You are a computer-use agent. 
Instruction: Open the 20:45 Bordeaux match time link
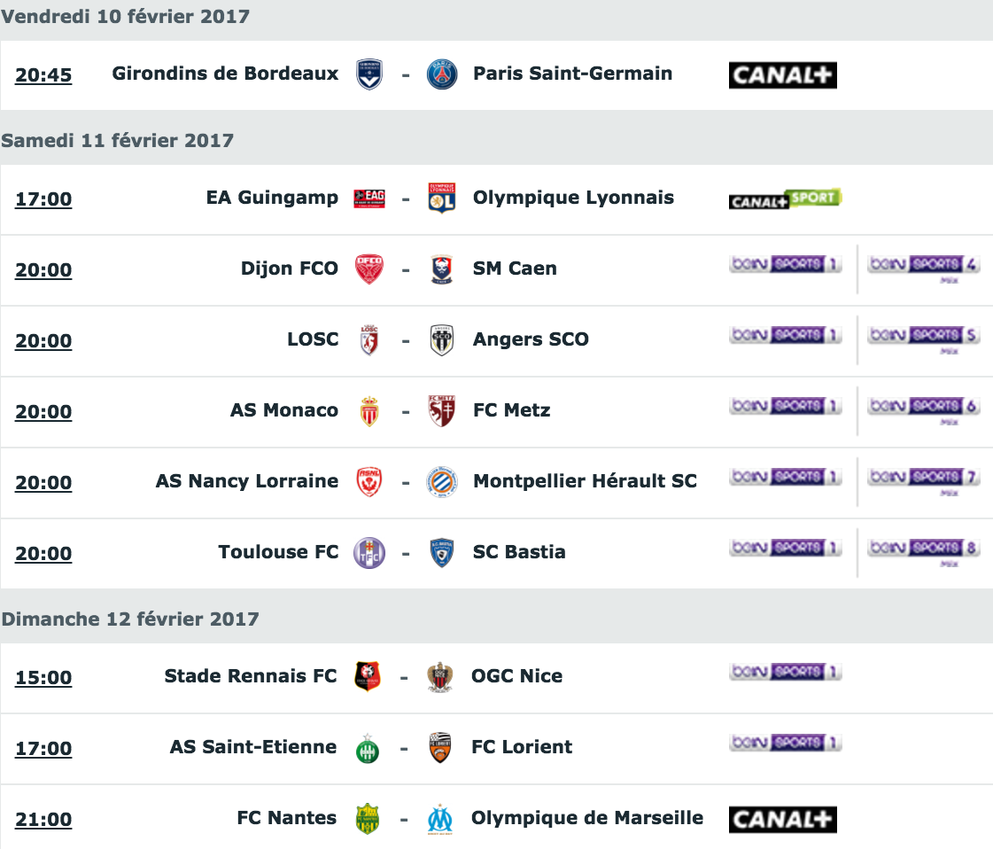(43, 75)
